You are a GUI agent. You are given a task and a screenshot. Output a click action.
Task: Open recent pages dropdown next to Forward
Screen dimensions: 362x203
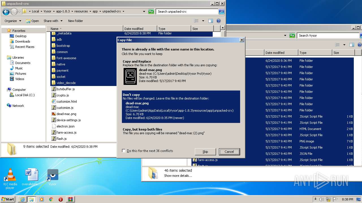pos(19,12)
